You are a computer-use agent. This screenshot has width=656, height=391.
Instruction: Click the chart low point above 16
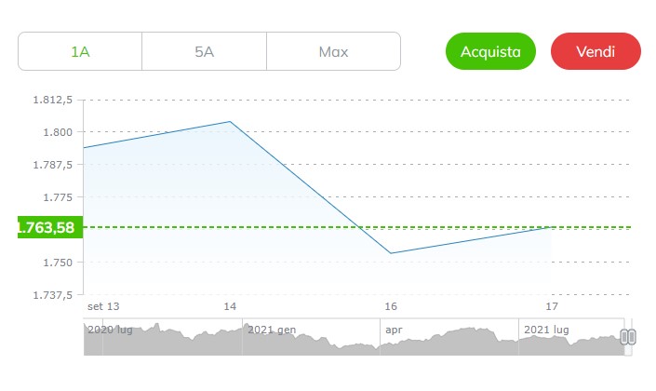(x=391, y=253)
